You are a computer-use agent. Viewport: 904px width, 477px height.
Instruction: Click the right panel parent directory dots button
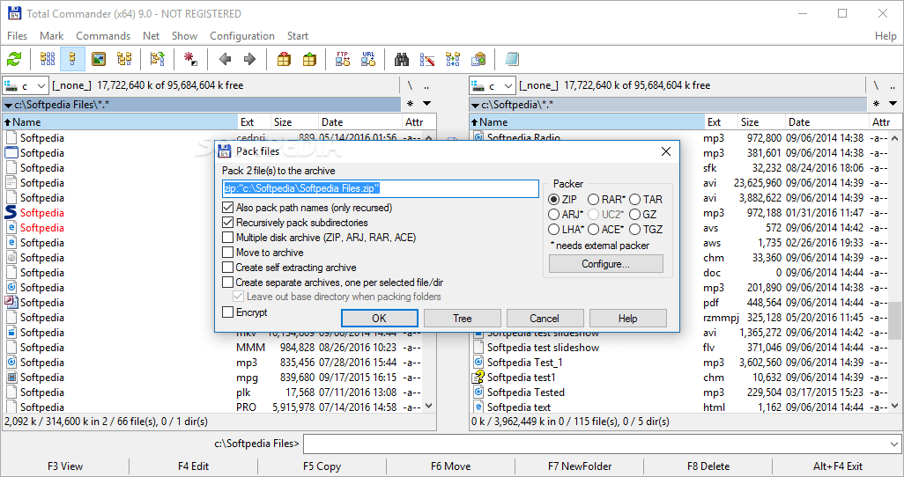point(893,86)
